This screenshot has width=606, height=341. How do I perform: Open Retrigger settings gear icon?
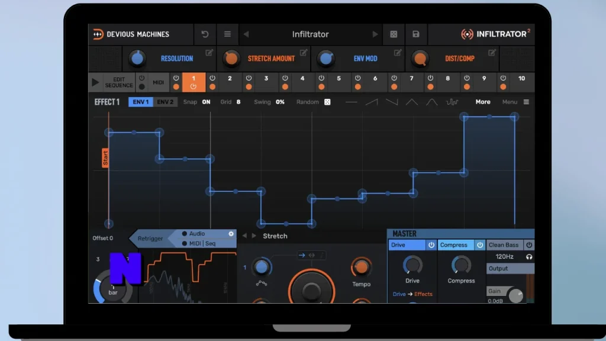click(231, 233)
